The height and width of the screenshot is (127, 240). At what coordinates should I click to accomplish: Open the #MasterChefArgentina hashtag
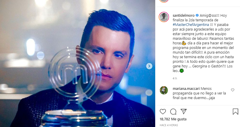point(191,24)
